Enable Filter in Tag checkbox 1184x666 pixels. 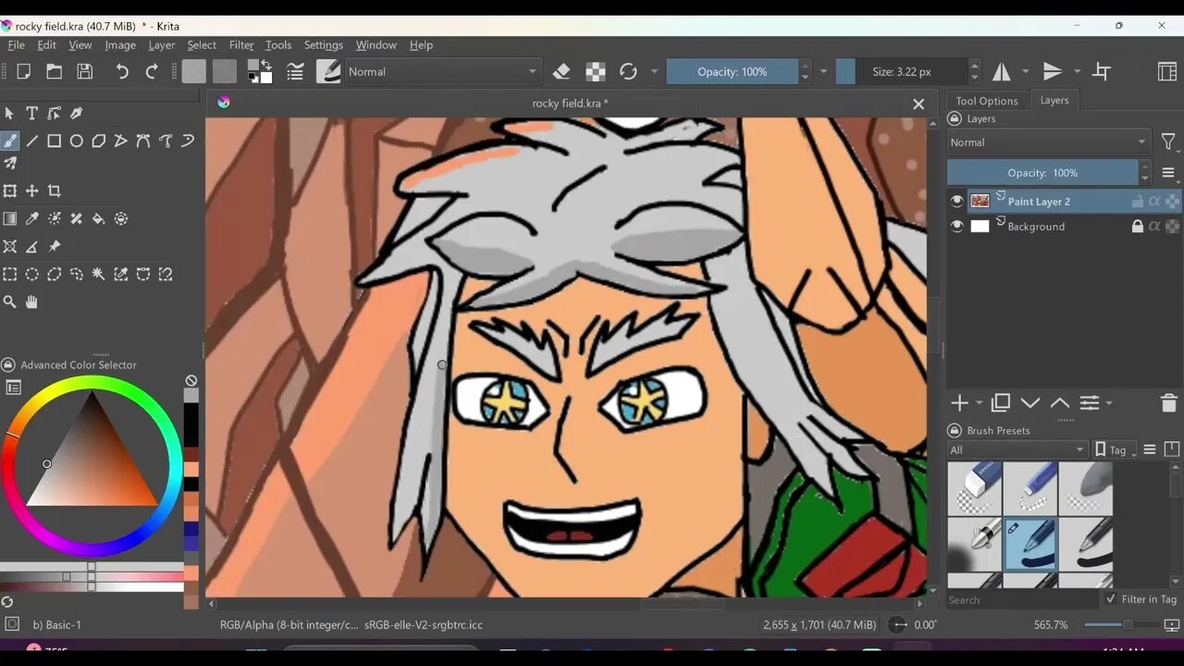(x=1111, y=599)
